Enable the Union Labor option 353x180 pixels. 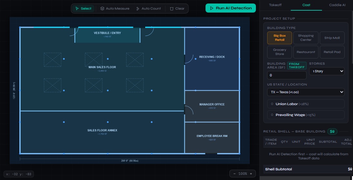pyautogui.click(x=306, y=104)
